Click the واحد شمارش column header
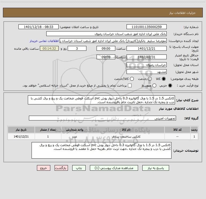 click(74, 130)
